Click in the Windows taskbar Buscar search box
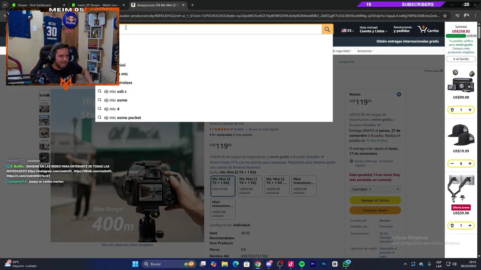This screenshot has width=481, height=270. click(169, 264)
